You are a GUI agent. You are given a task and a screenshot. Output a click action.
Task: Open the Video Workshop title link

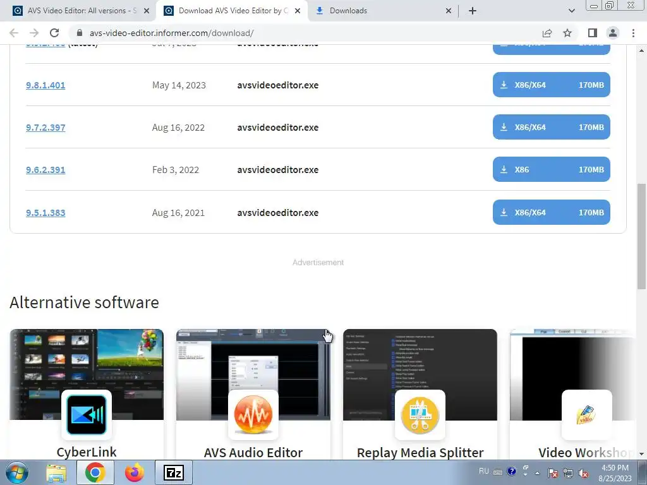[x=586, y=452]
